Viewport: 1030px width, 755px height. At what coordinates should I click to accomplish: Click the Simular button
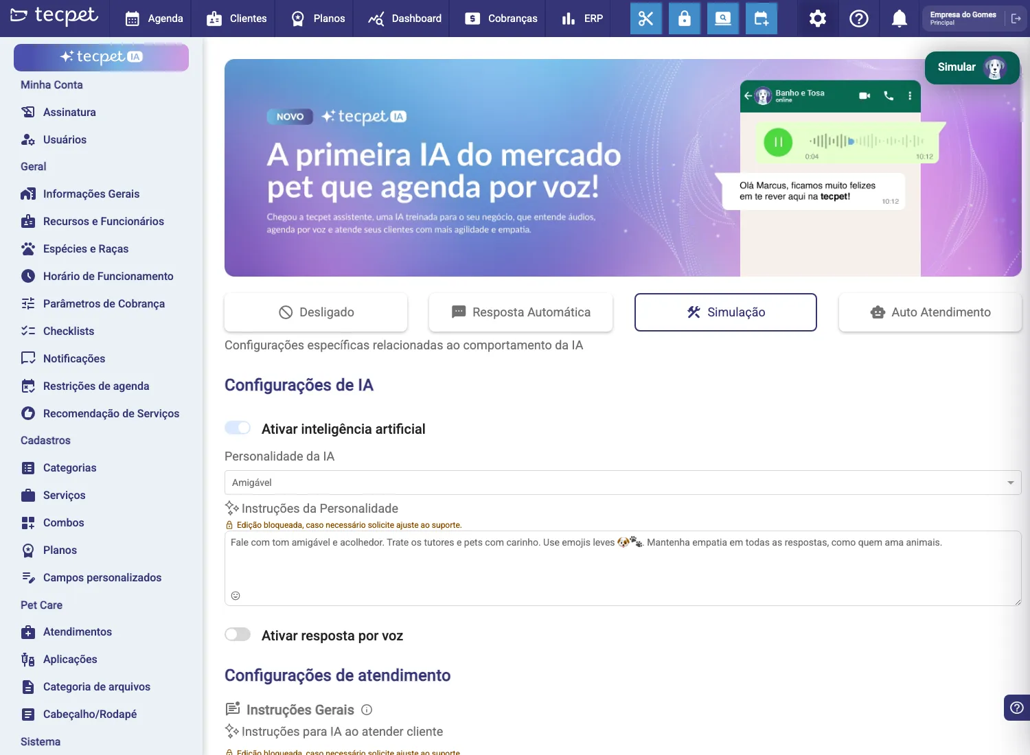[x=972, y=67]
